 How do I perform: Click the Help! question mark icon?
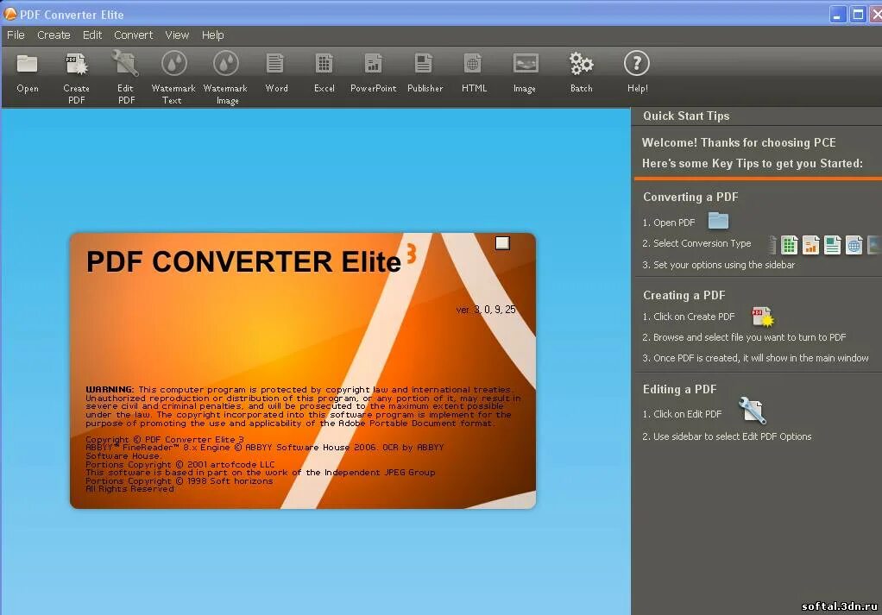click(637, 64)
